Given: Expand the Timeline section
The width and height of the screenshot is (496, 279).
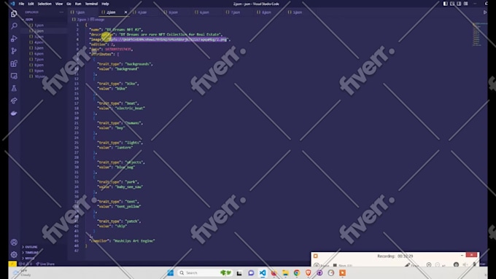Looking at the screenshot, I should point(31,253).
